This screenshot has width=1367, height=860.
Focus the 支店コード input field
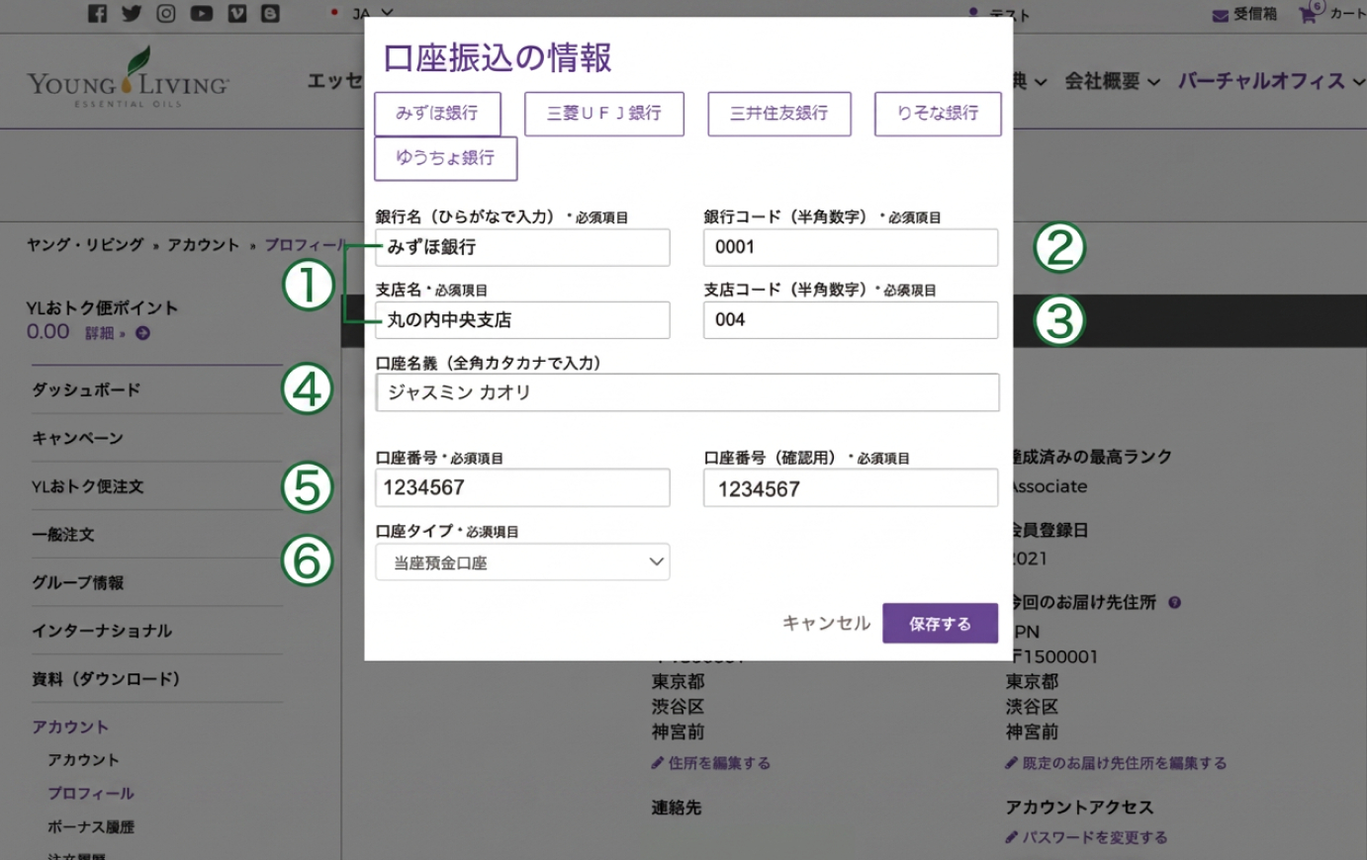(851, 320)
